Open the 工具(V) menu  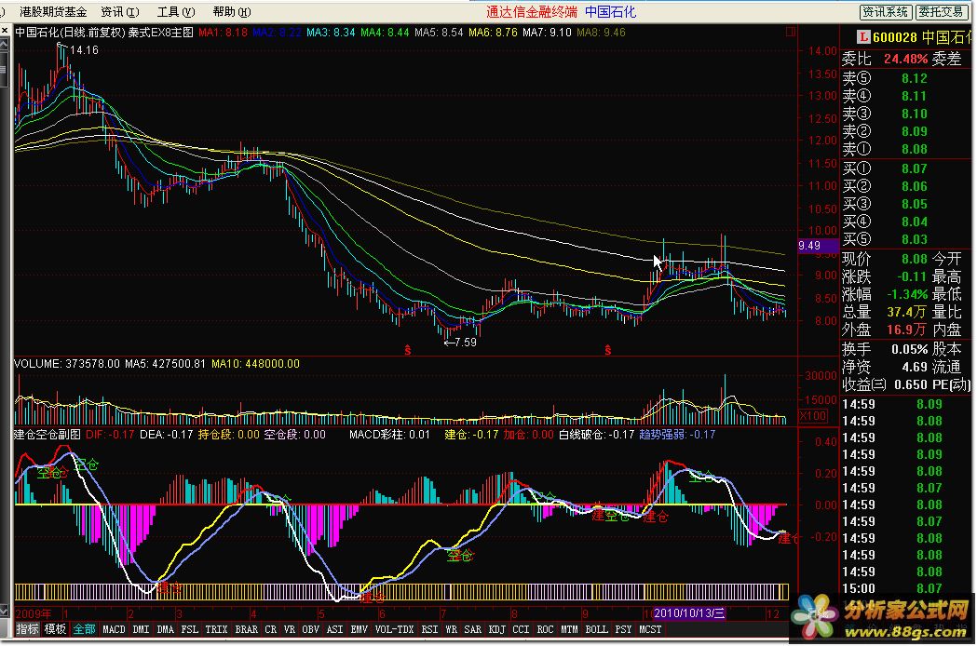pos(176,12)
